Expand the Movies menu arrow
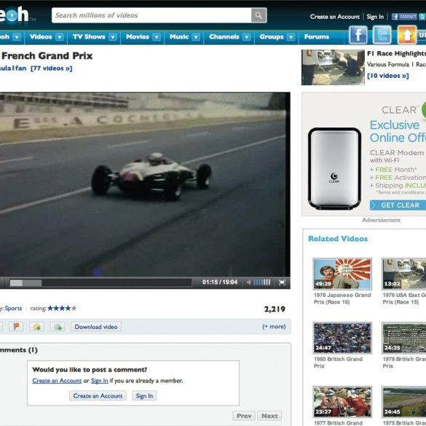The image size is (426, 426). pyautogui.click(x=157, y=37)
